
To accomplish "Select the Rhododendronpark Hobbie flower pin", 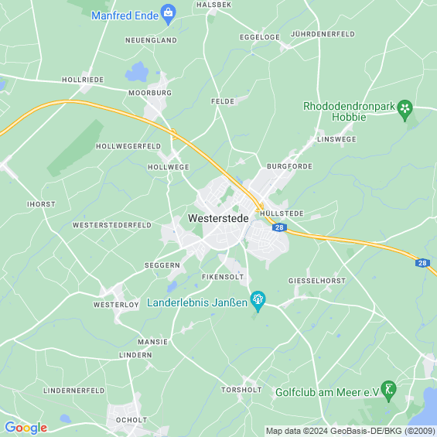I will point(405,109).
